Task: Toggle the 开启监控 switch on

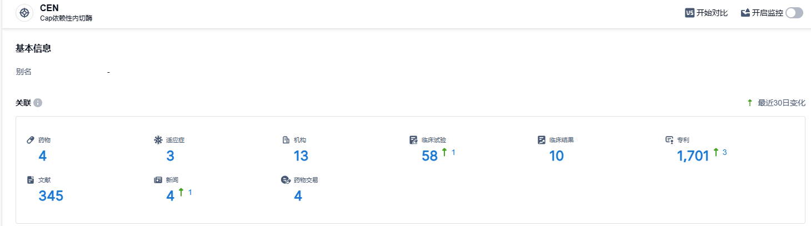Action: pos(794,13)
